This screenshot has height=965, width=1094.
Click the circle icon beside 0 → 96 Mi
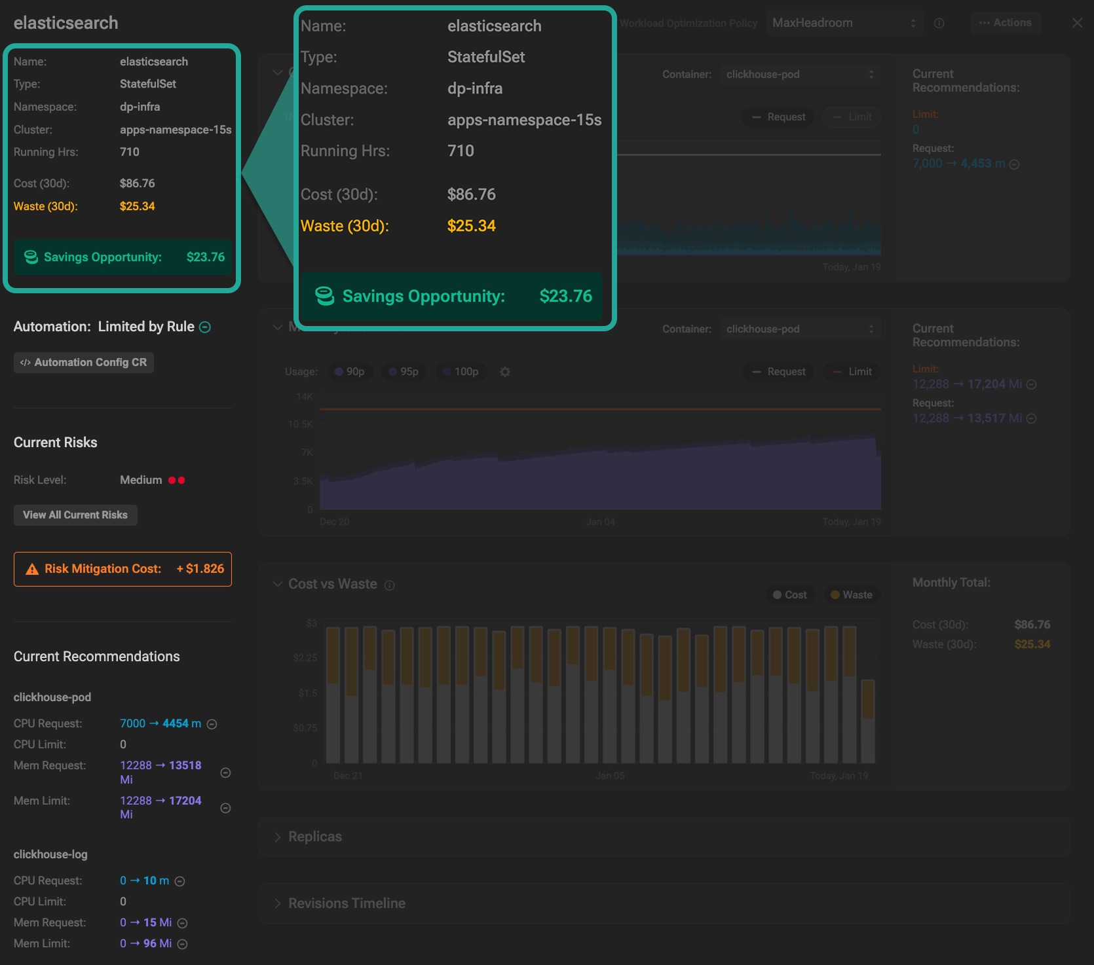click(x=183, y=944)
